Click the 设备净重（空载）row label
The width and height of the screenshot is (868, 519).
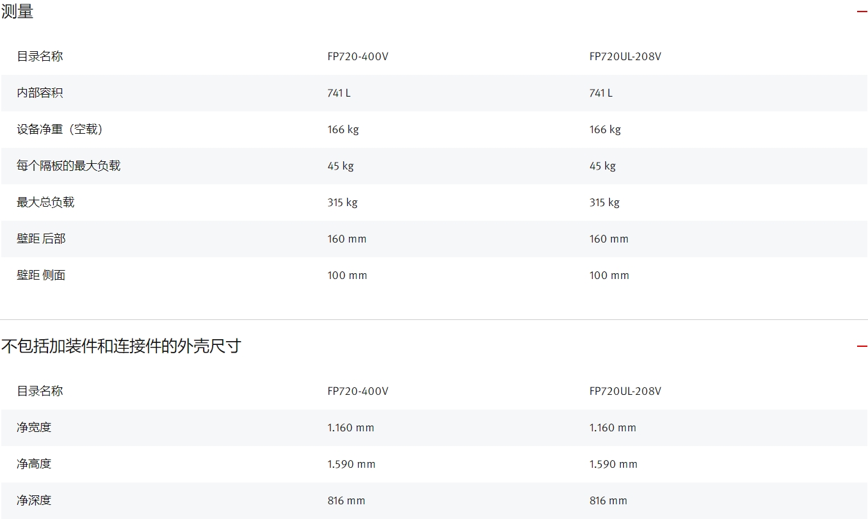coord(60,129)
